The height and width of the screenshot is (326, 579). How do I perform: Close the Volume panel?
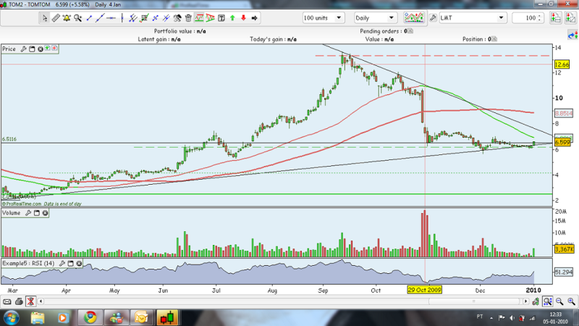pos(45,213)
